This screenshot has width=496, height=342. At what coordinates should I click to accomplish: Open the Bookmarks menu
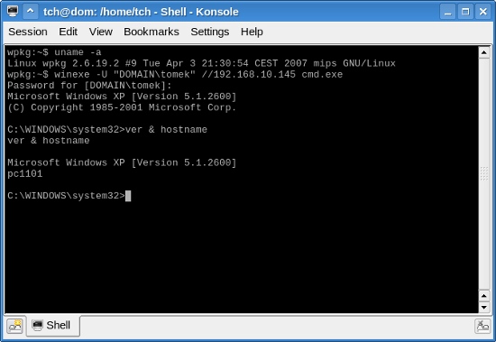[x=152, y=32]
